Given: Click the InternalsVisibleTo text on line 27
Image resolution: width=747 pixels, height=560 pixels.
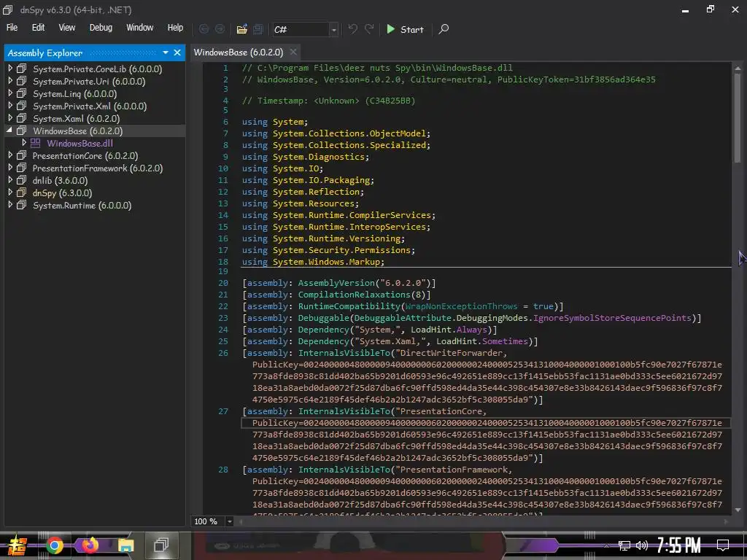Looking at the screenshot, I should pos(344,411).
